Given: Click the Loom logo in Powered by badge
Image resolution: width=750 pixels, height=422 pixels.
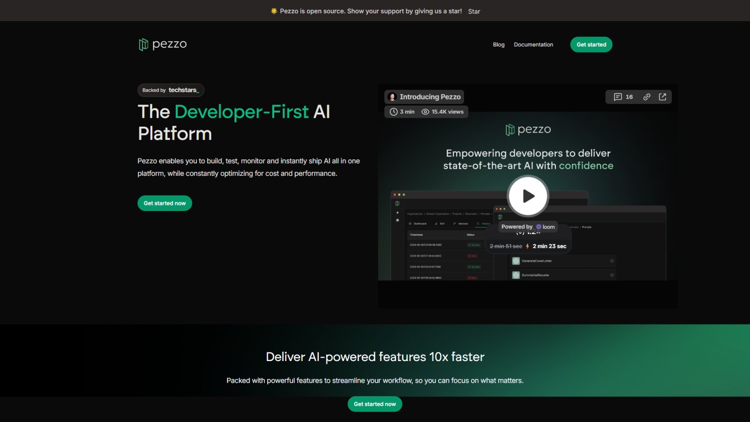Looking at the screenshot, I should 545,227.
